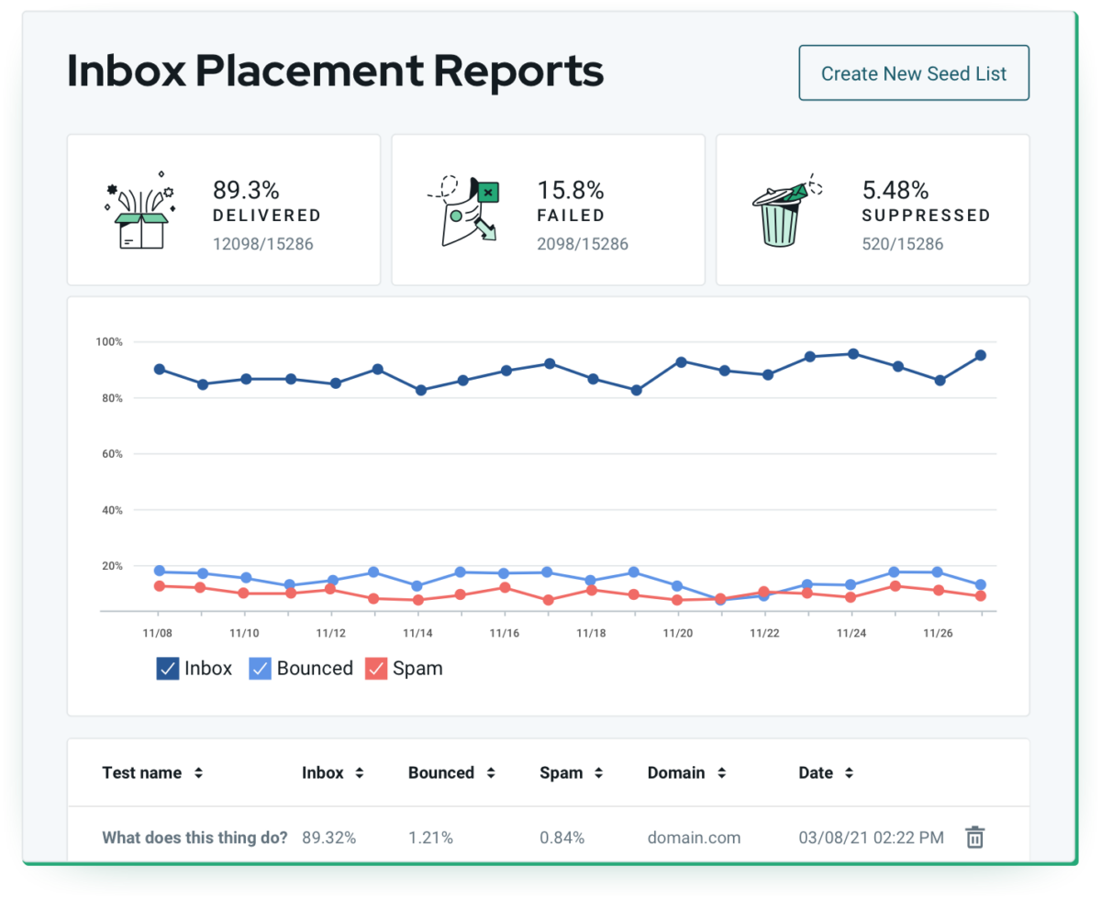Sort table by Domain column arrows
Viewport: 1101px width, 899px height.
pyautogui.click(x=721, y=773)
